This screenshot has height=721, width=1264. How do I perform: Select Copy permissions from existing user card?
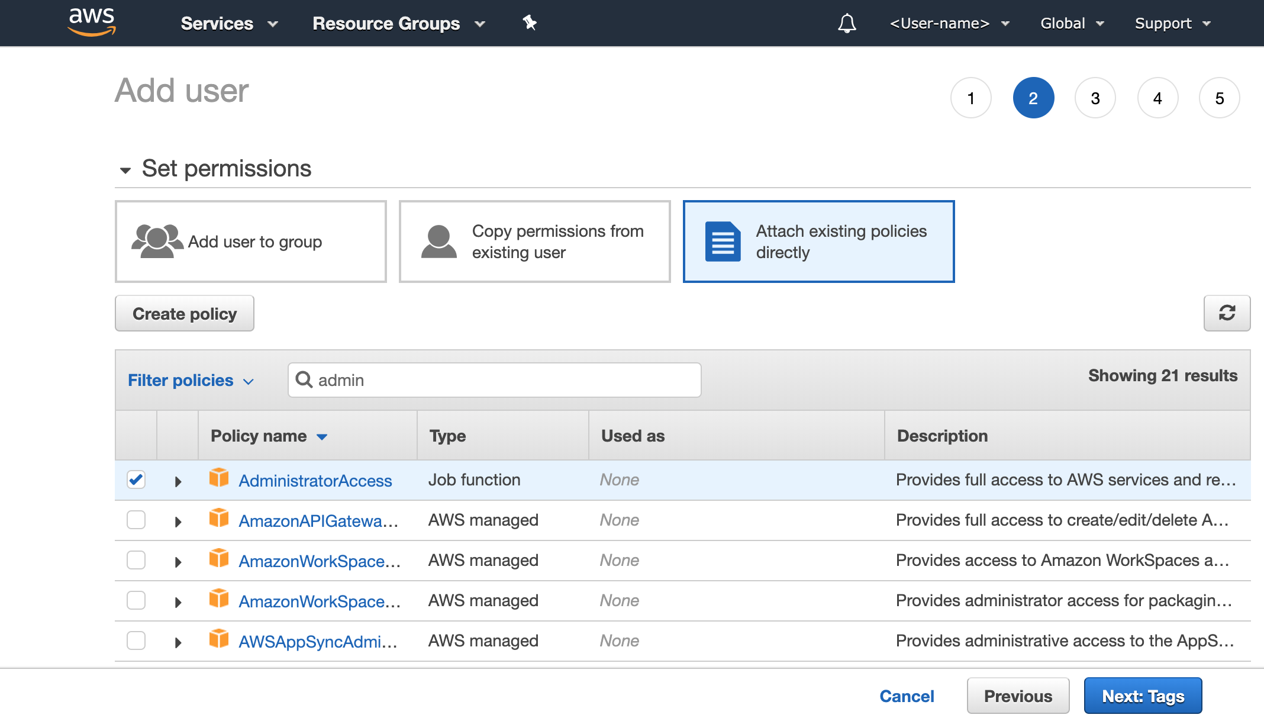(534, 242)
